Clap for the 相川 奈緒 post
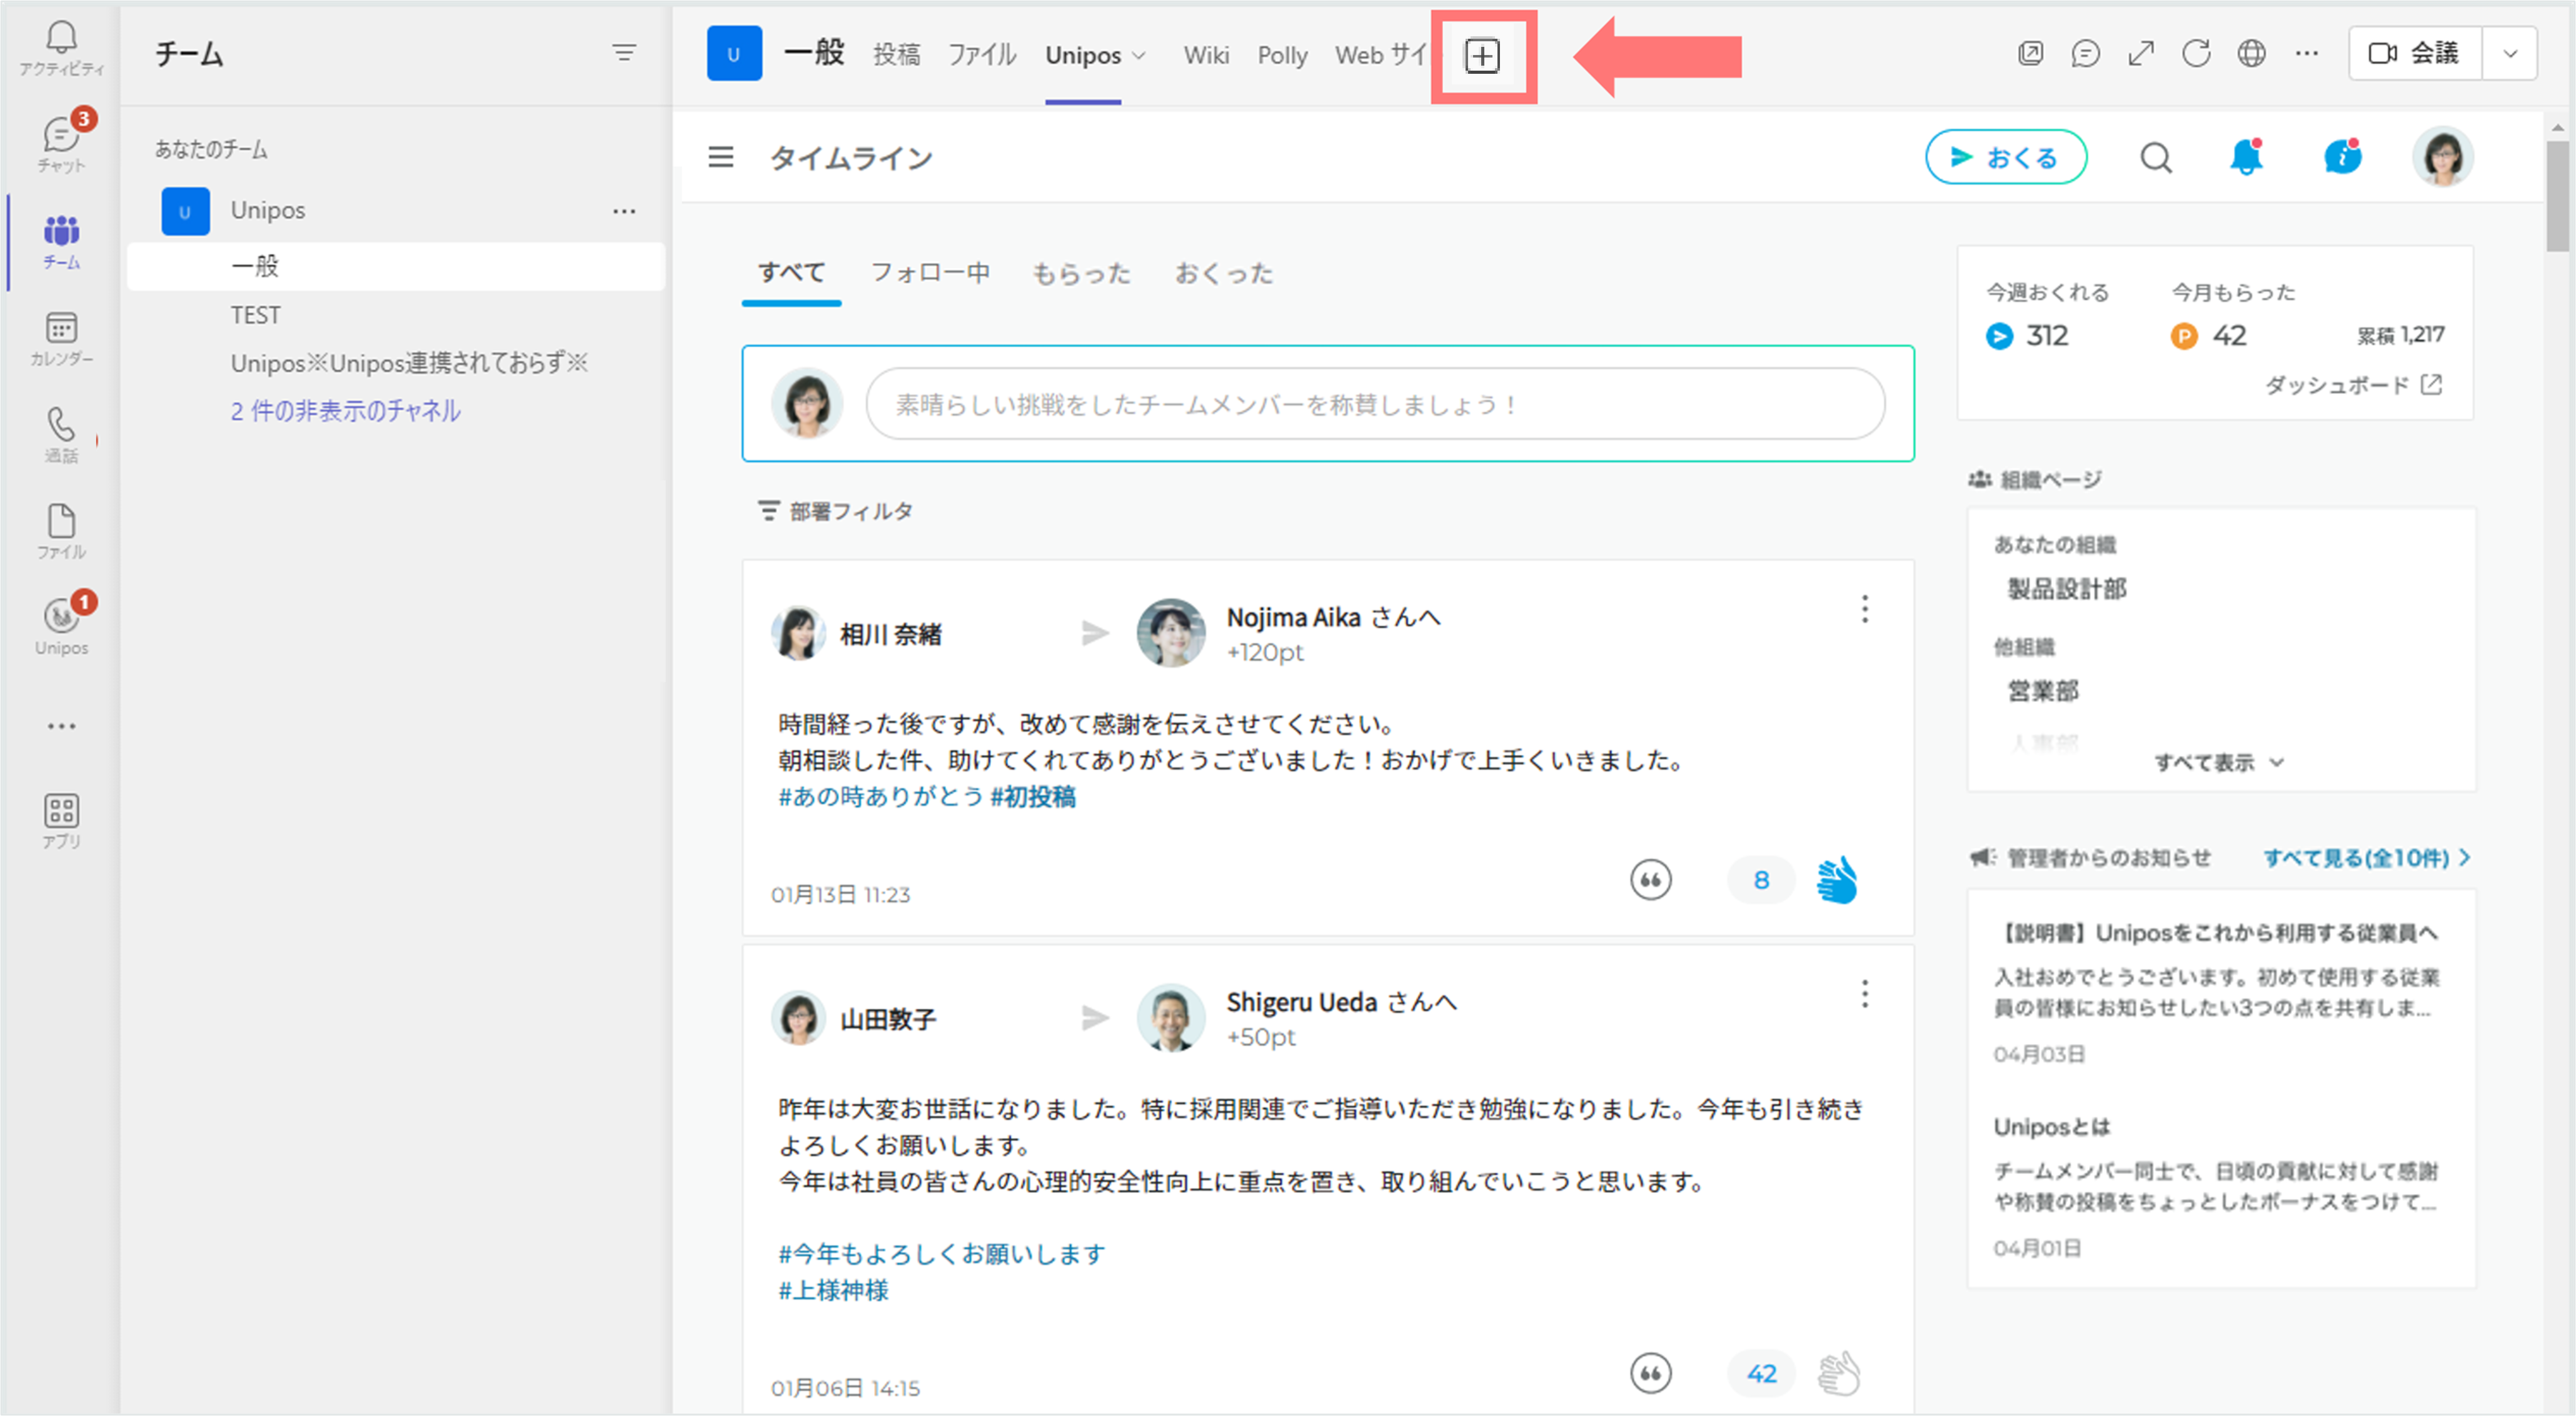 (1837, 880)
